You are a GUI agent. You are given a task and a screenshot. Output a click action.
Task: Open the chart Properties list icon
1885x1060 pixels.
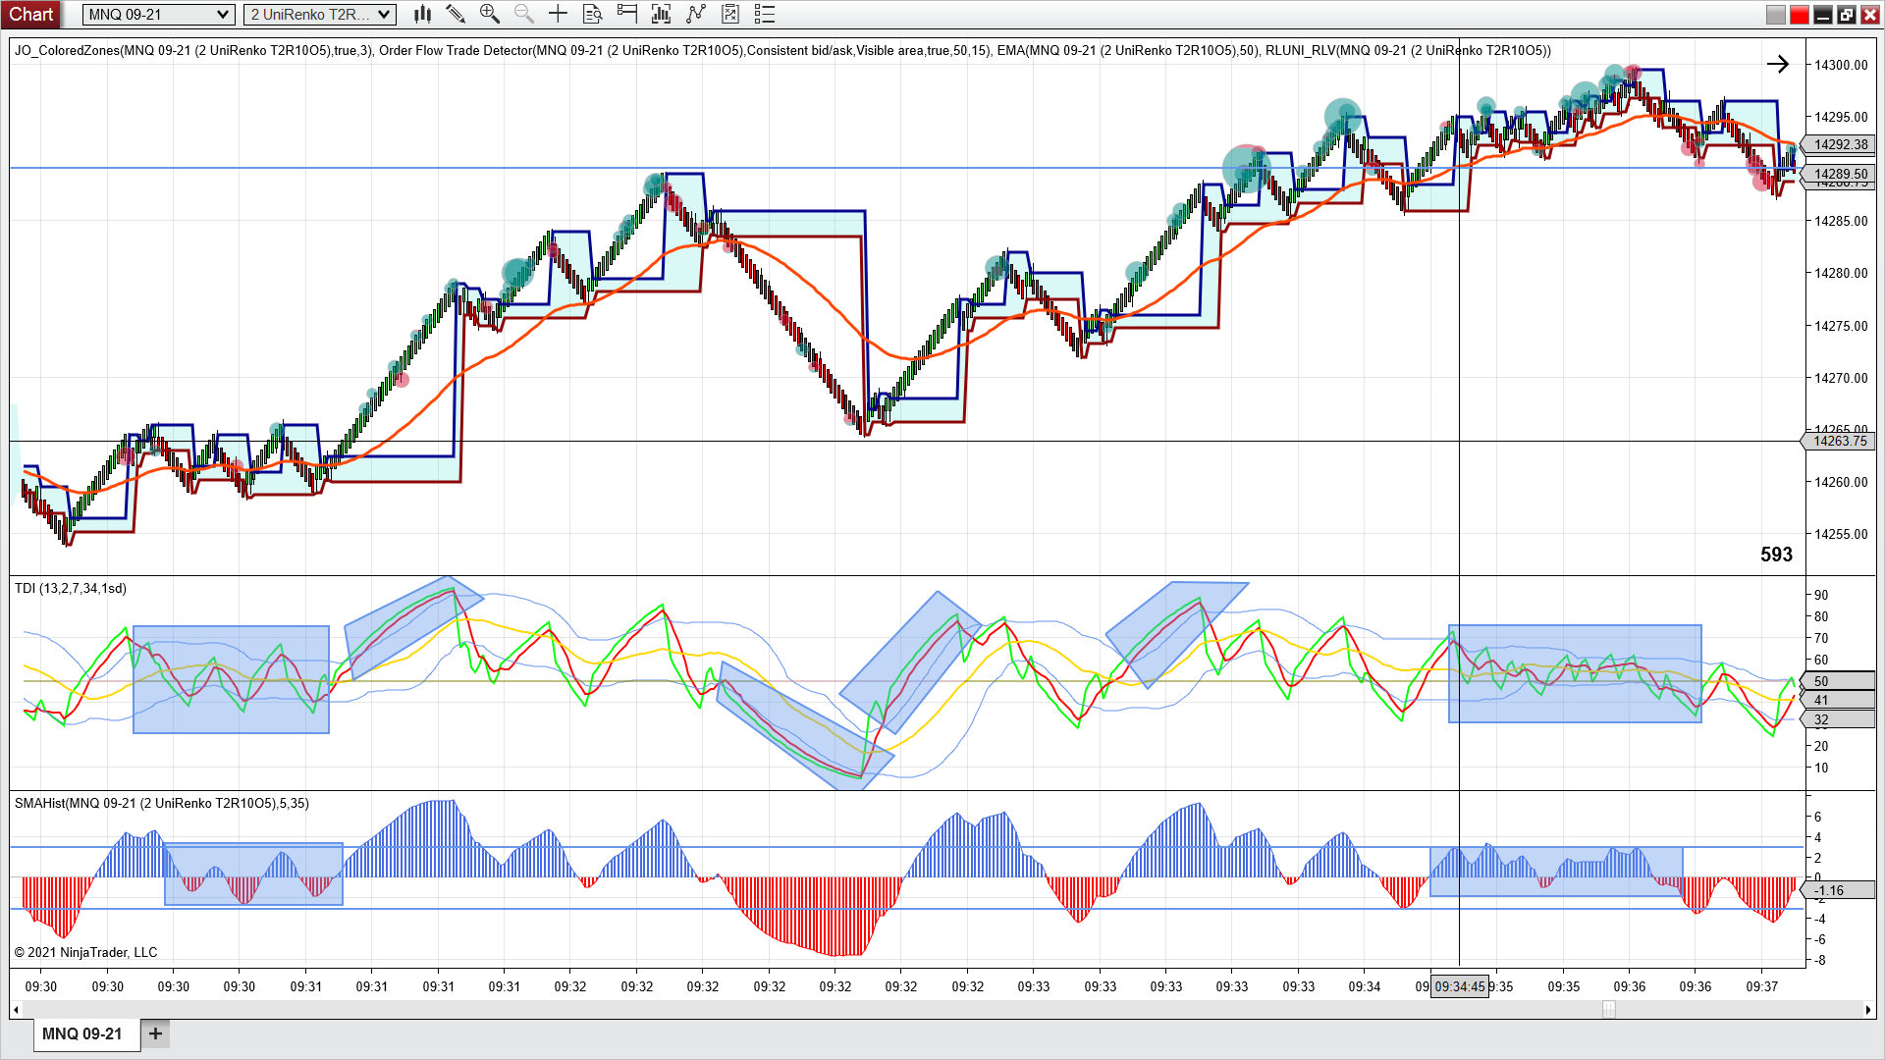point(765,14)
